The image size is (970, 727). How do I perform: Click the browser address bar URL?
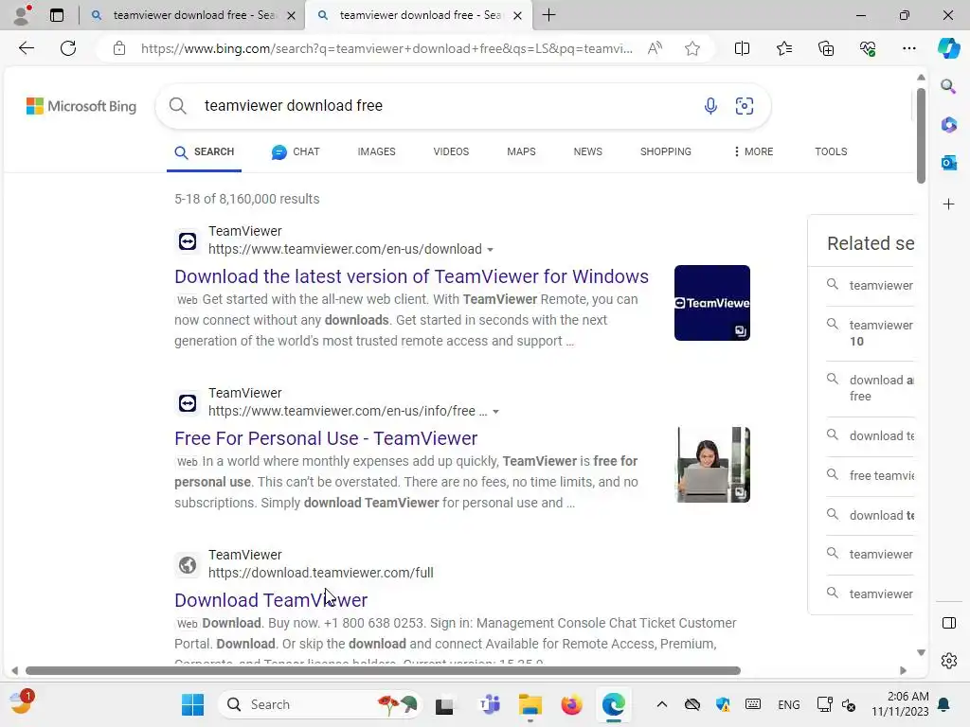(x=386, y=48)
